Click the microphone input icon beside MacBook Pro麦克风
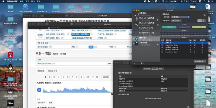Image resolution: width=216 pixels, height=108 pixels. (158, 20)
